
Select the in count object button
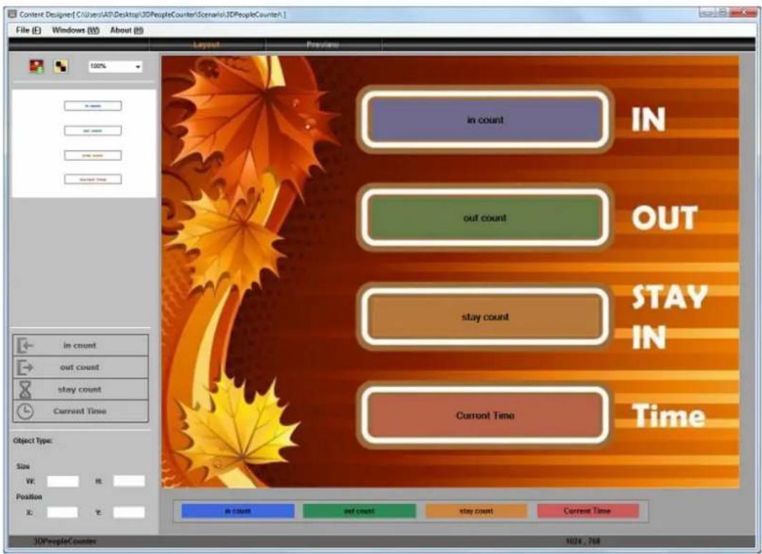81,346
